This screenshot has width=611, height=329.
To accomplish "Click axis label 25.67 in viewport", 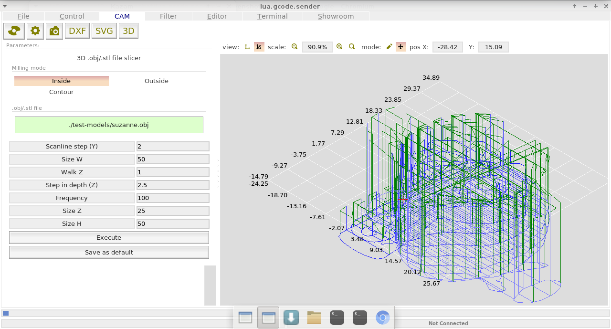I will (432, 284).
